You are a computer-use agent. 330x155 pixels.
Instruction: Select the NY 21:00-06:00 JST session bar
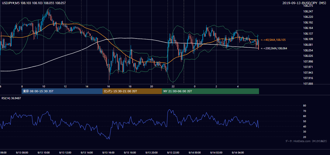210,91
